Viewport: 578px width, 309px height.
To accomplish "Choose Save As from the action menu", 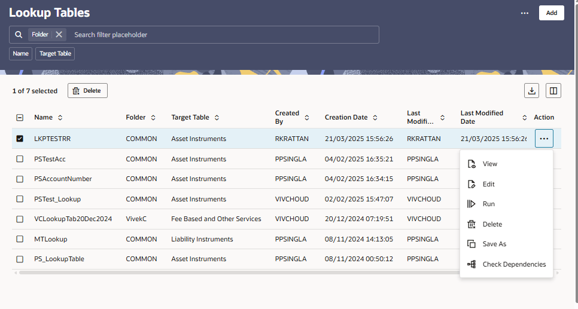I will [506, 244].
